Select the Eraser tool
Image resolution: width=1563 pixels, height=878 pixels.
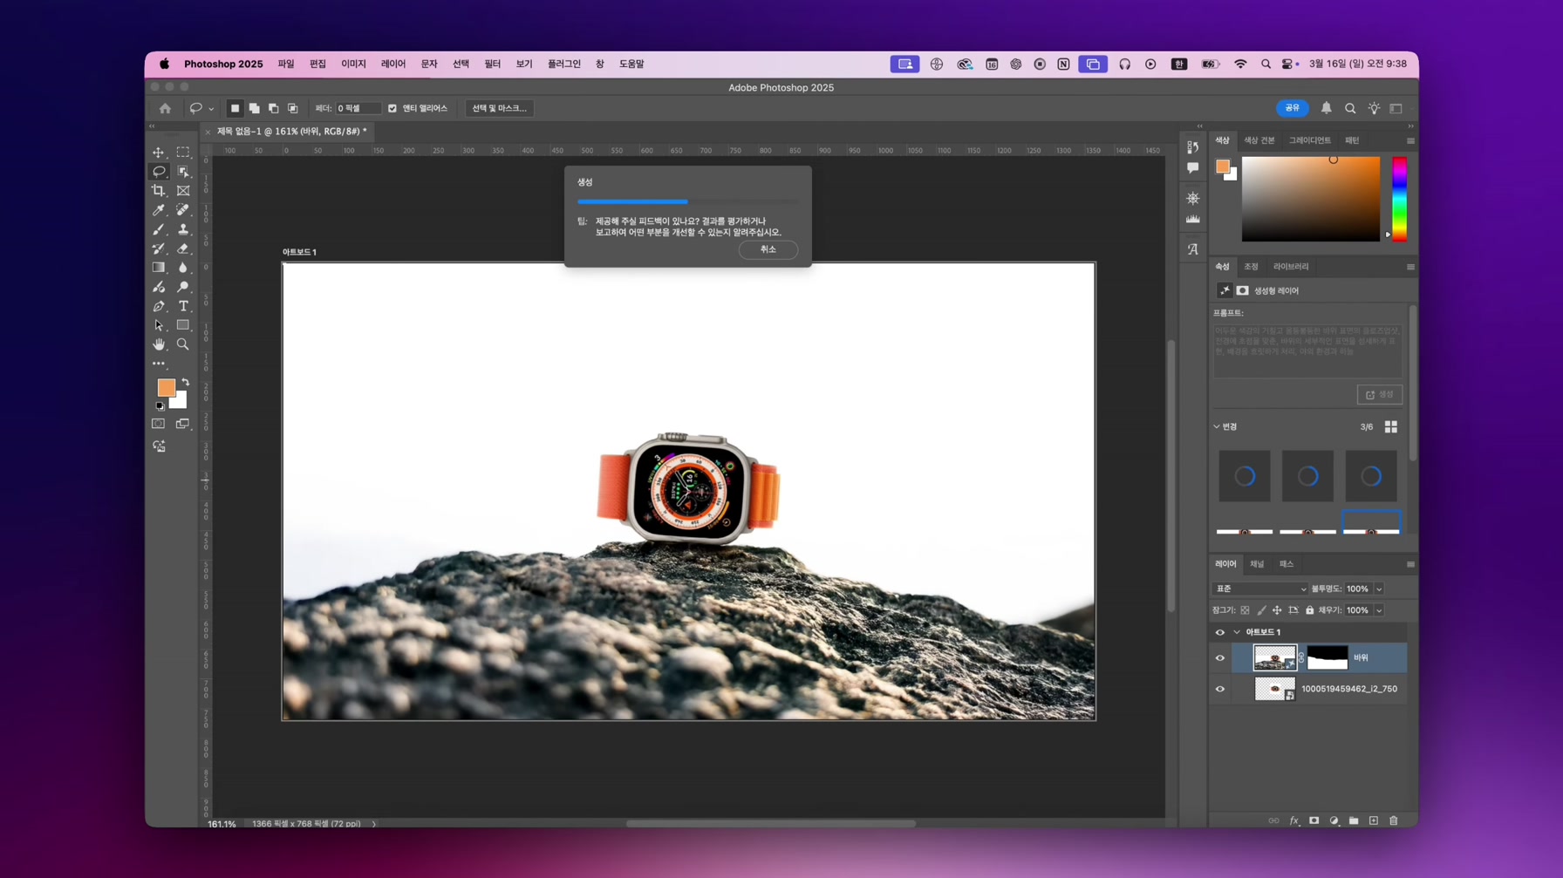[182, 248]
